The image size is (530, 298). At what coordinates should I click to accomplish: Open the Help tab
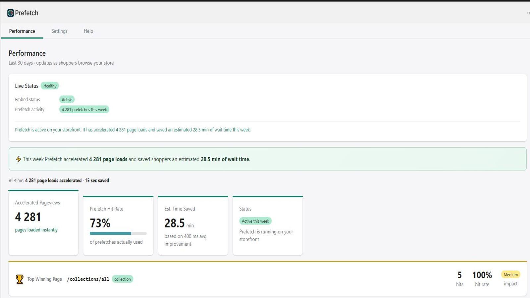tap(88, 31)
